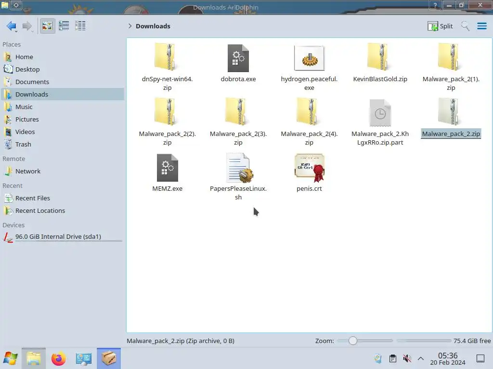Select Downloads in Places panel
This screenshot has height=369, width=493.
coord(62,95)
